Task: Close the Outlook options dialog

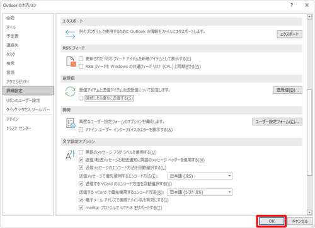Action: [x=307, y=5]
